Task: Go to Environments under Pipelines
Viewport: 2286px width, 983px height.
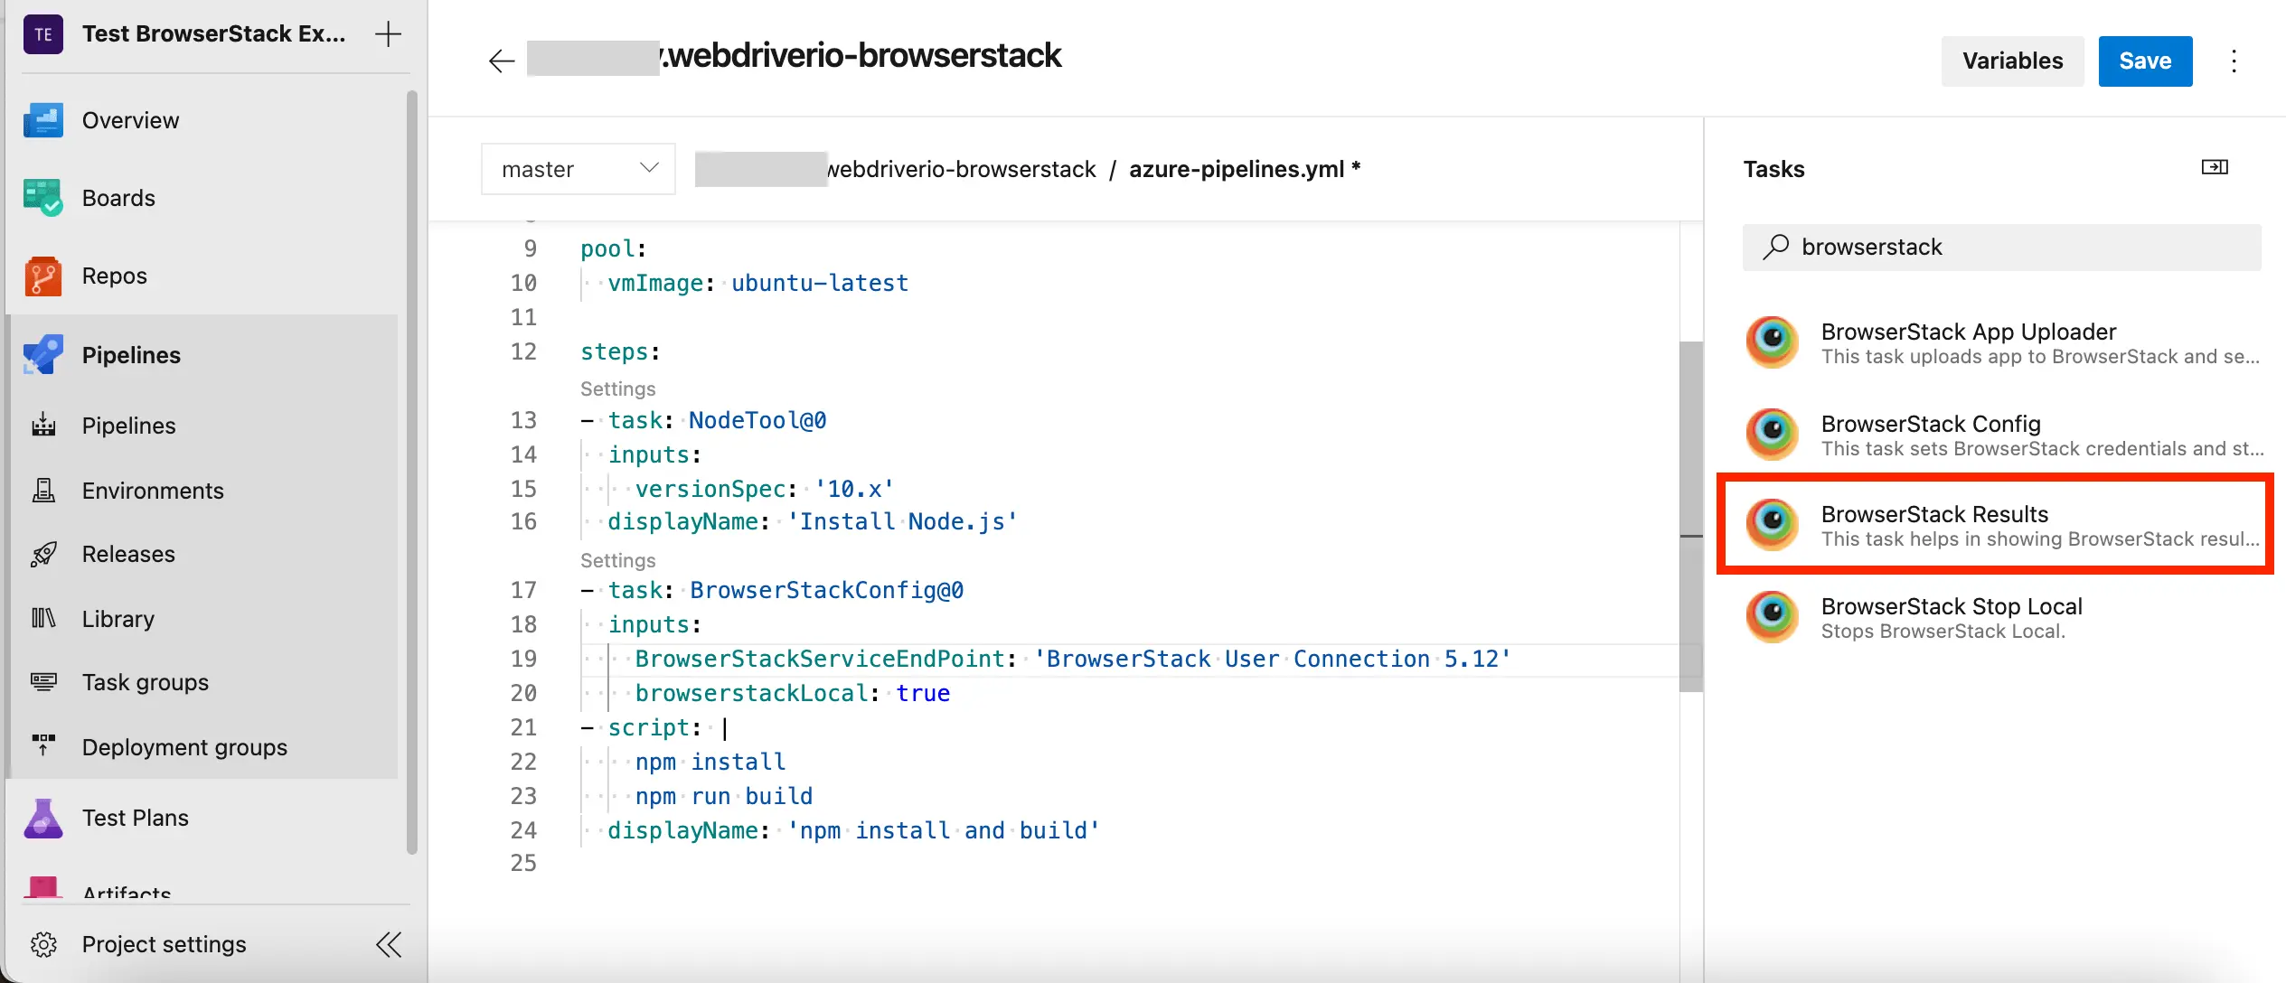Action: (x=152, y=491)
